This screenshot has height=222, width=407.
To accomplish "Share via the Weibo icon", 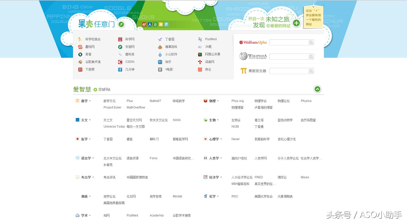I will tap(144, 24).
